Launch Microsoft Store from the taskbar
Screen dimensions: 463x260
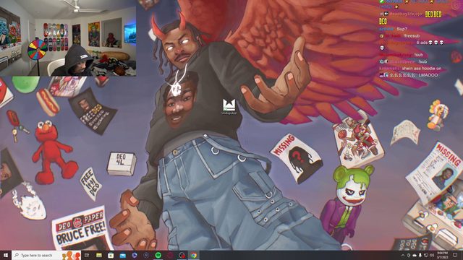coord(111,255)
